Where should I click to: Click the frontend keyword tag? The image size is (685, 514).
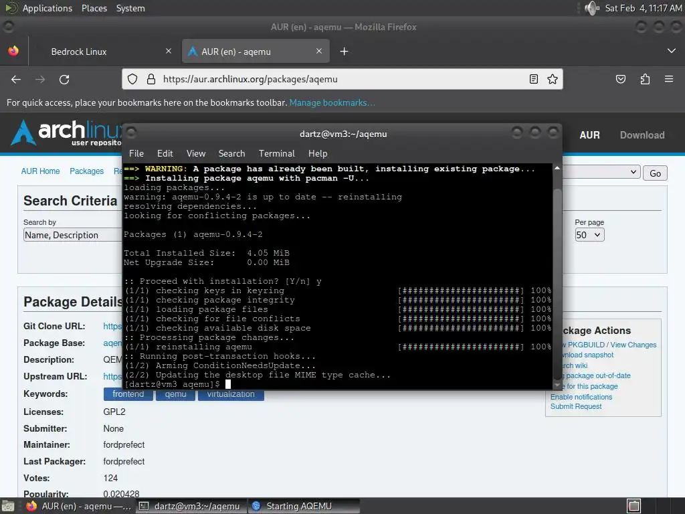[128, 395]
